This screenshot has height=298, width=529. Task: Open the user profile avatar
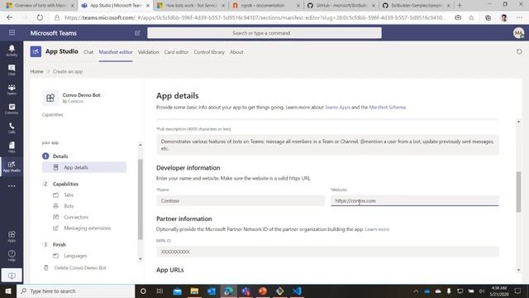click(x=518, y=33)
